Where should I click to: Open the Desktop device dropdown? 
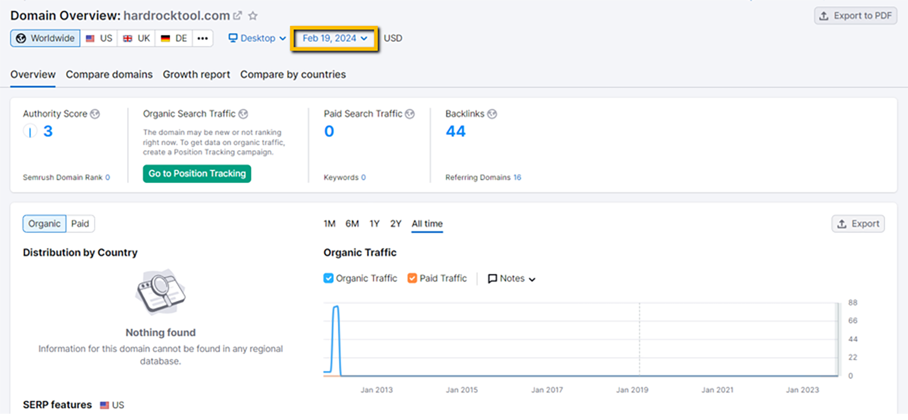coord(257,39)
